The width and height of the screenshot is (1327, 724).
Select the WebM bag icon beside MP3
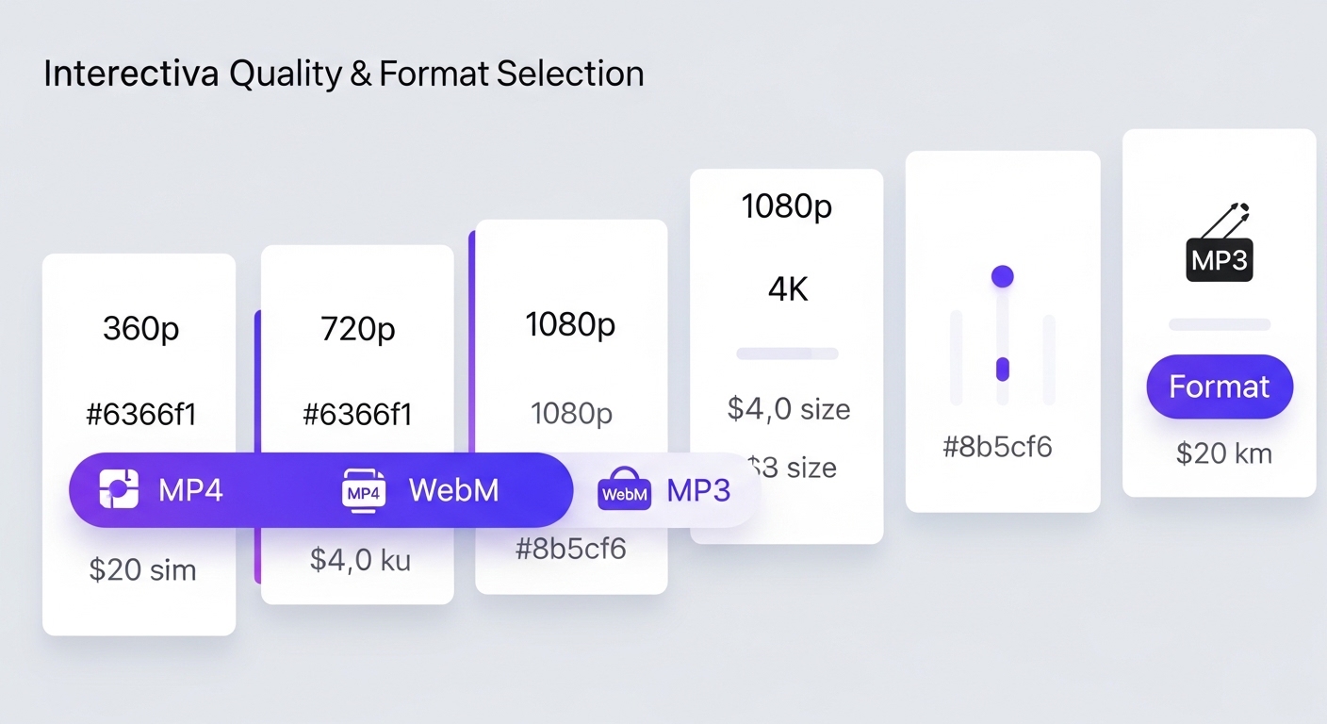tap(624, 489)
